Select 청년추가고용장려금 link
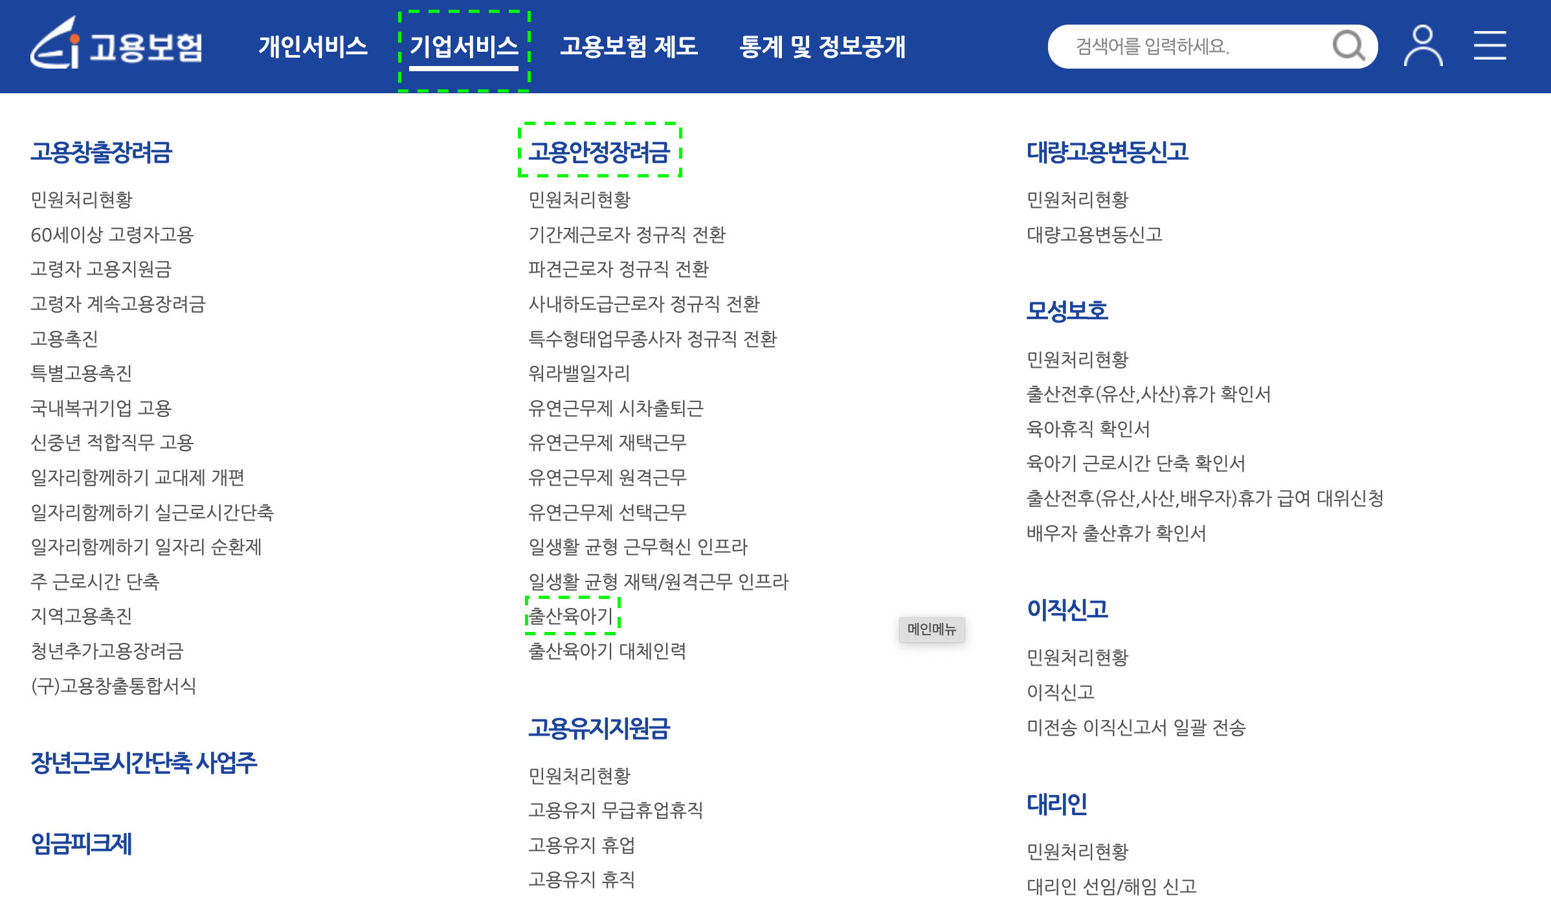This screenshot has width=1551, height=900. (107, 651)
